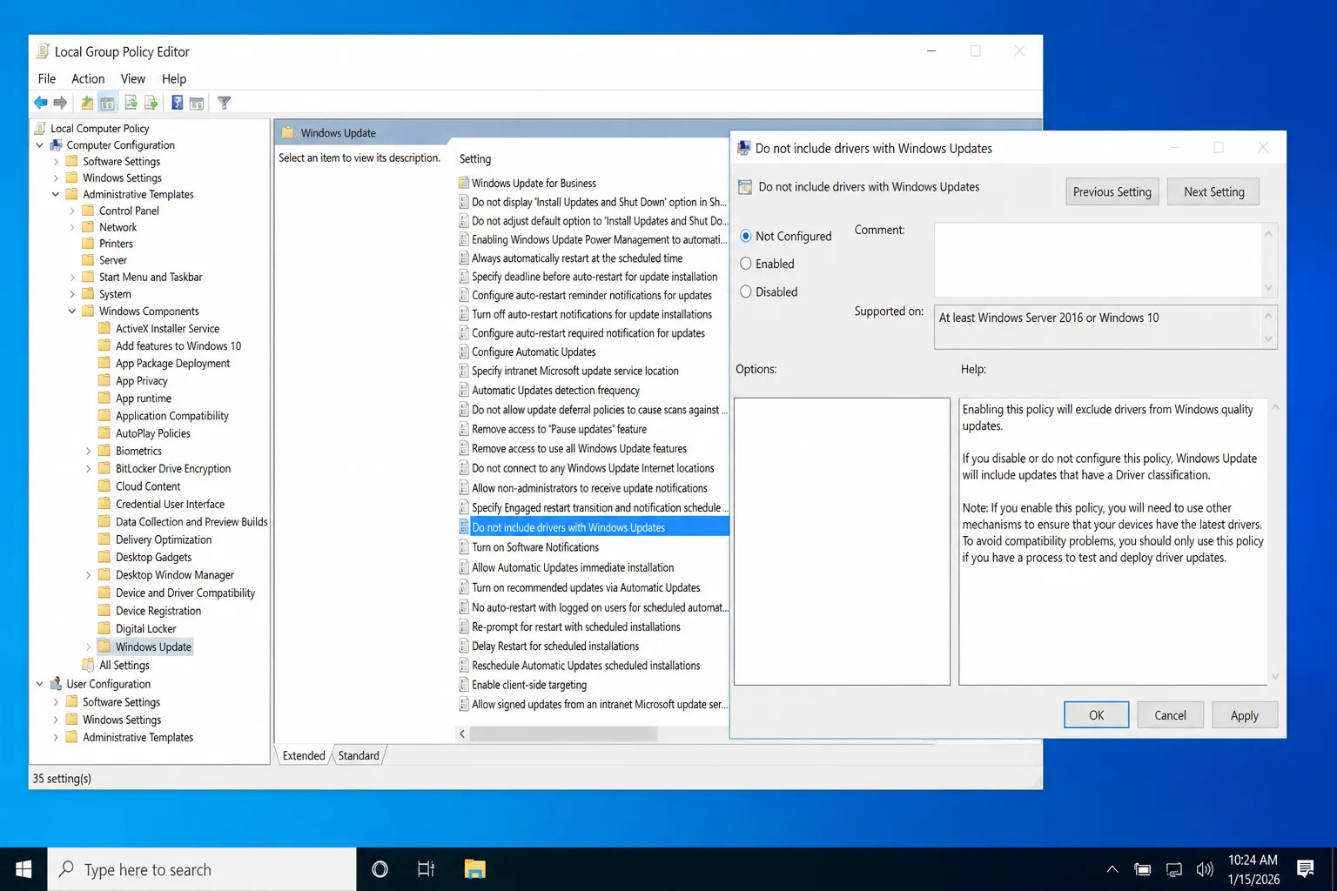This screenshot has width=1337, height=891.
Task: Expand the Control Panel tree node
Action: (x=72, y=211)
